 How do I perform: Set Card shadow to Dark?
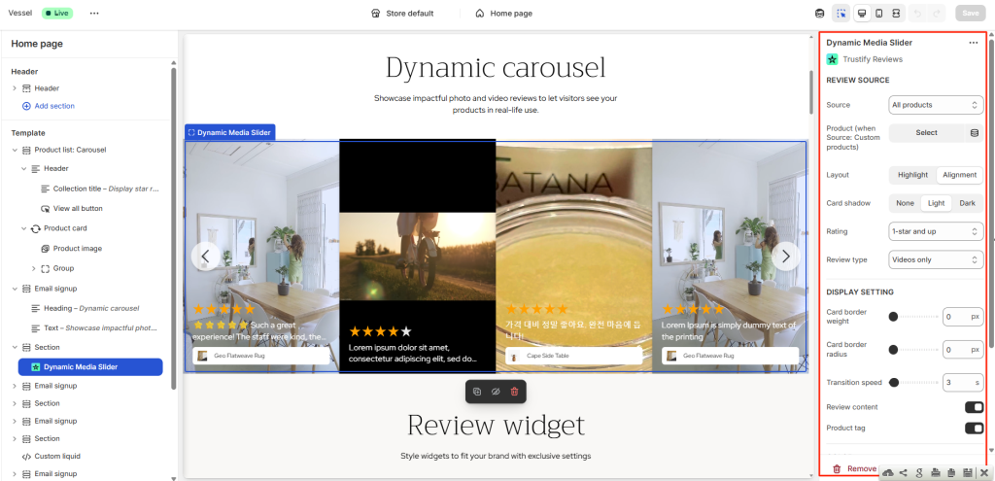[x=967, y=203]
